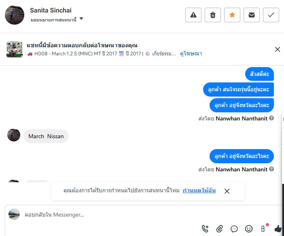Send a thumbs-up like
The height and width of the screenshot is (236, 284).
278,229
